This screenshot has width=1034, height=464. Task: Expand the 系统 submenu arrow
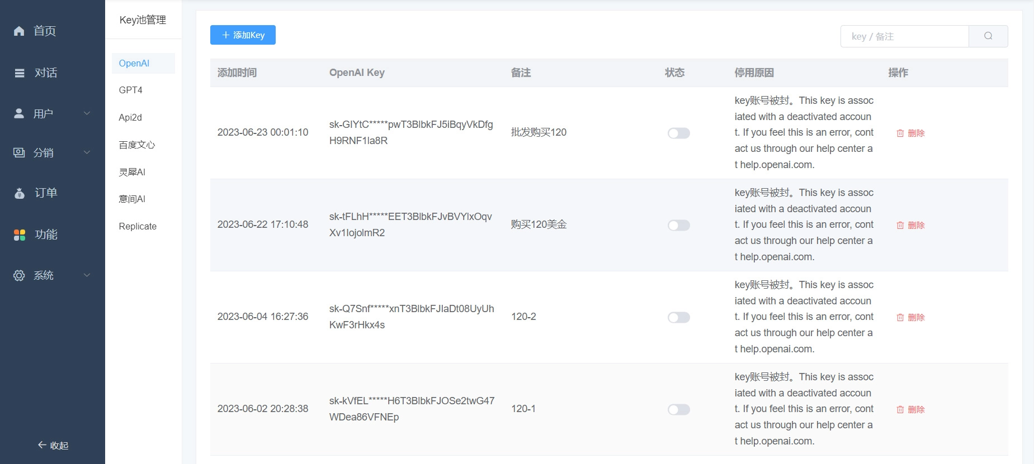[87, 275]
